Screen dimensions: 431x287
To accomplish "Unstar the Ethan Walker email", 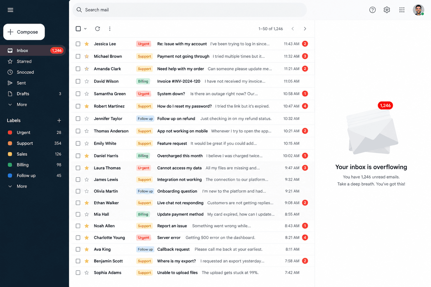I will tap(87, 203).
